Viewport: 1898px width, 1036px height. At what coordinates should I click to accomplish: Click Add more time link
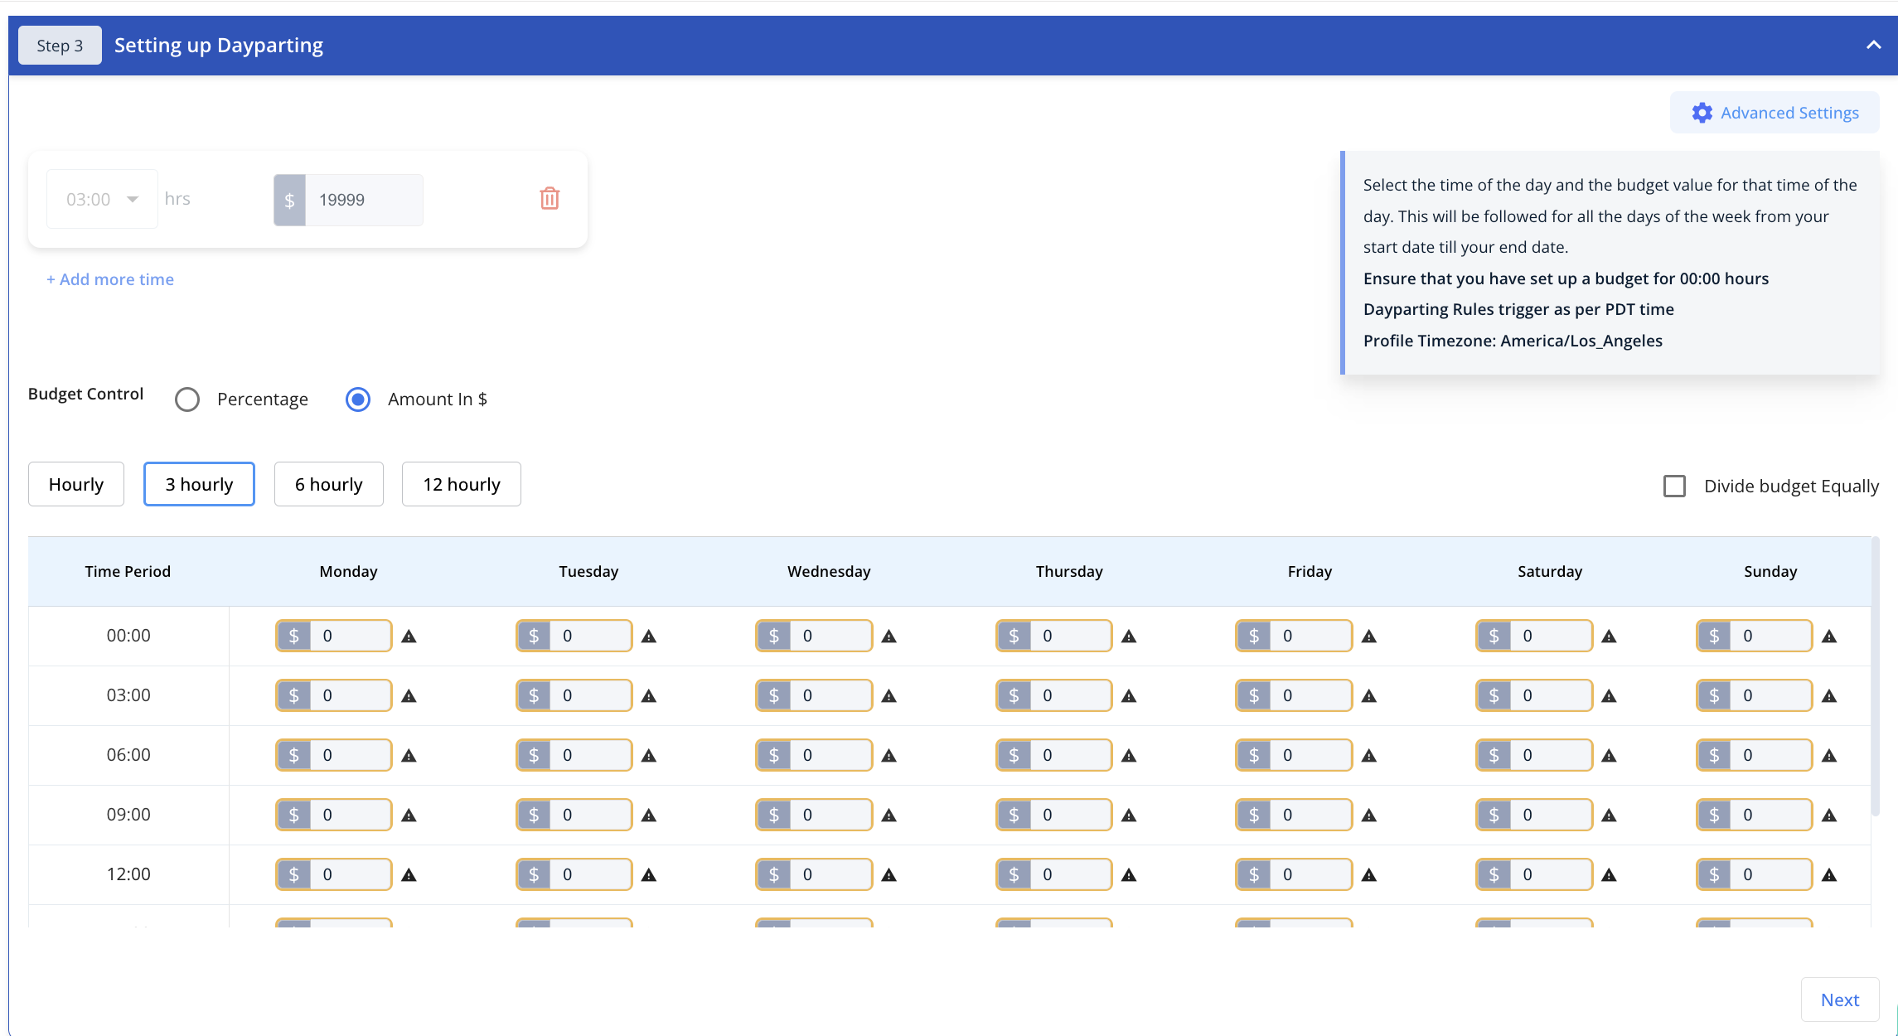point(109,279)
